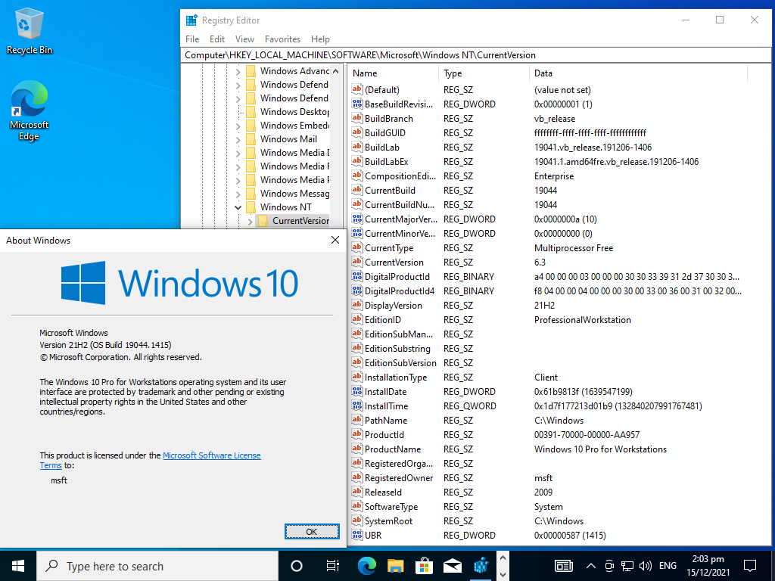Screen dimensions: 775x581
Task: Select the CurrentMajorVer... DWORD icon
Action: point(357,219)
